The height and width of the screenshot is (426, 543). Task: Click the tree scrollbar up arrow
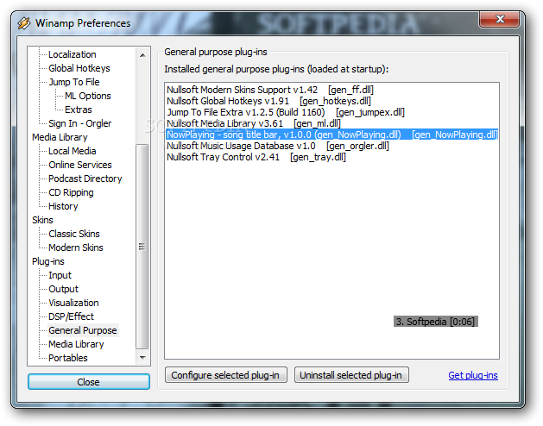point(142,55)
